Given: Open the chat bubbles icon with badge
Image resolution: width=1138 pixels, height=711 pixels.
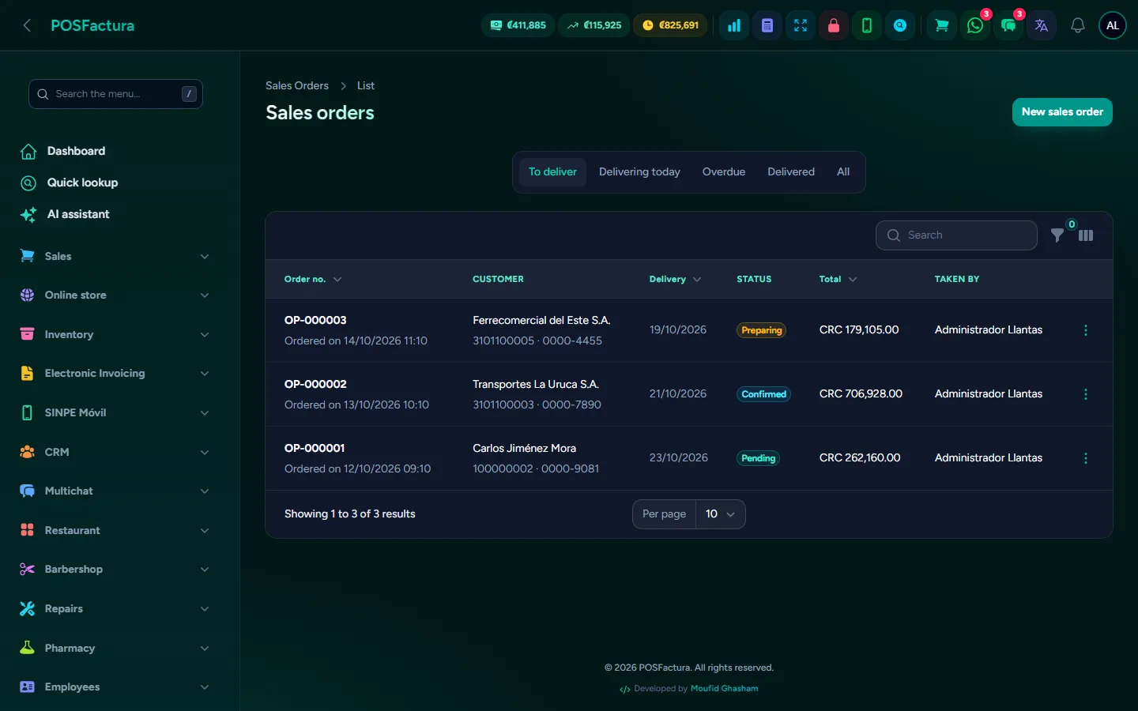Looking at the screenshot, I should point(1008,25).
